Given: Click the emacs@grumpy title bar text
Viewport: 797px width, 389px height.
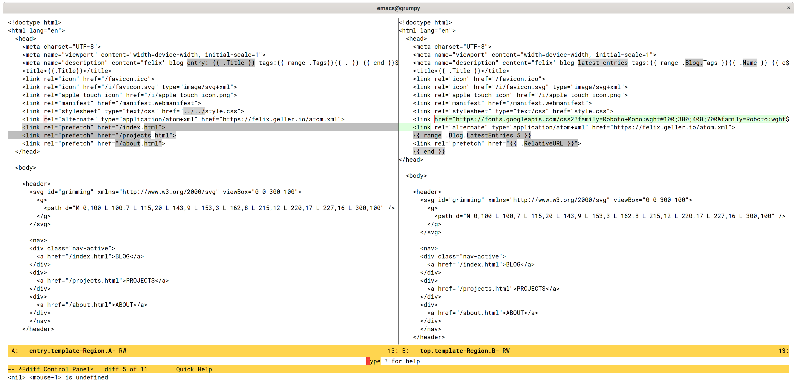Looking at the screenshot, I should 398,8.
